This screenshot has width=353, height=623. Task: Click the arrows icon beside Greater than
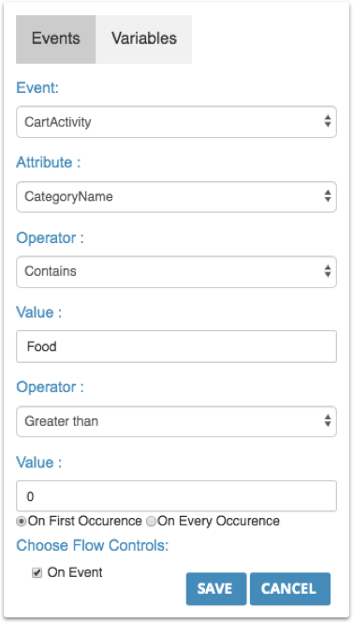[327, 420]
